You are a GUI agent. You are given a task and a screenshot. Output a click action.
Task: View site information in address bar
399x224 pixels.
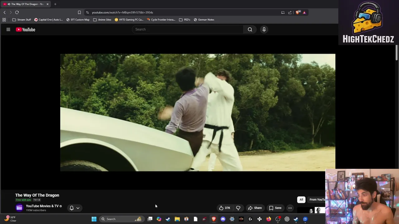coord(87,12)
